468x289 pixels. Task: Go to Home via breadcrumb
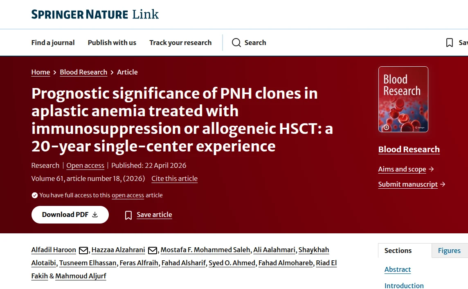coord(40,72)
